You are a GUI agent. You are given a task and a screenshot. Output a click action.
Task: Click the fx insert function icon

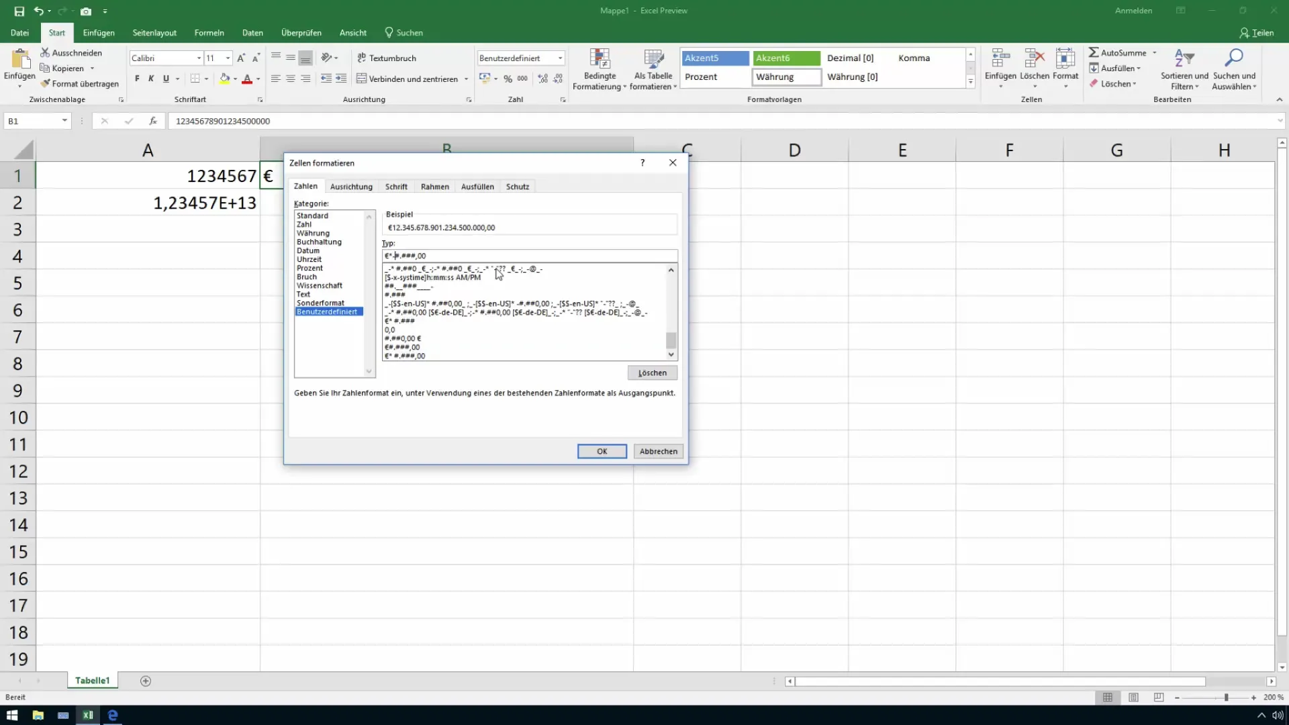pyautogui.click(x=153, y=121)
